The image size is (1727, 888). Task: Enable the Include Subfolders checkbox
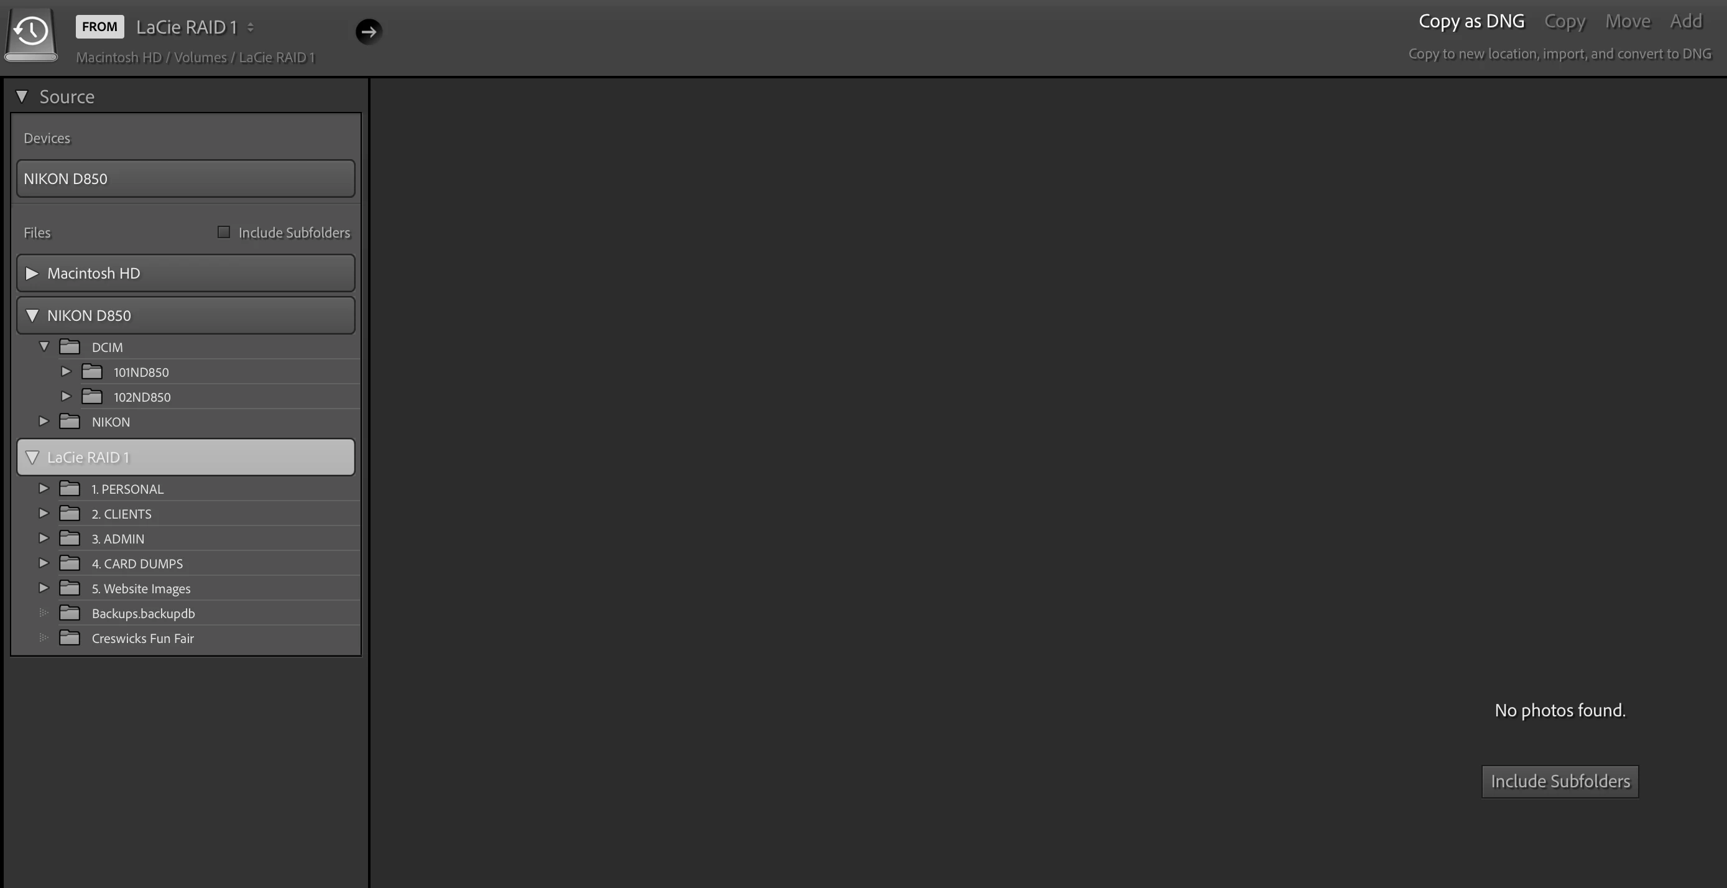point(223,232)
